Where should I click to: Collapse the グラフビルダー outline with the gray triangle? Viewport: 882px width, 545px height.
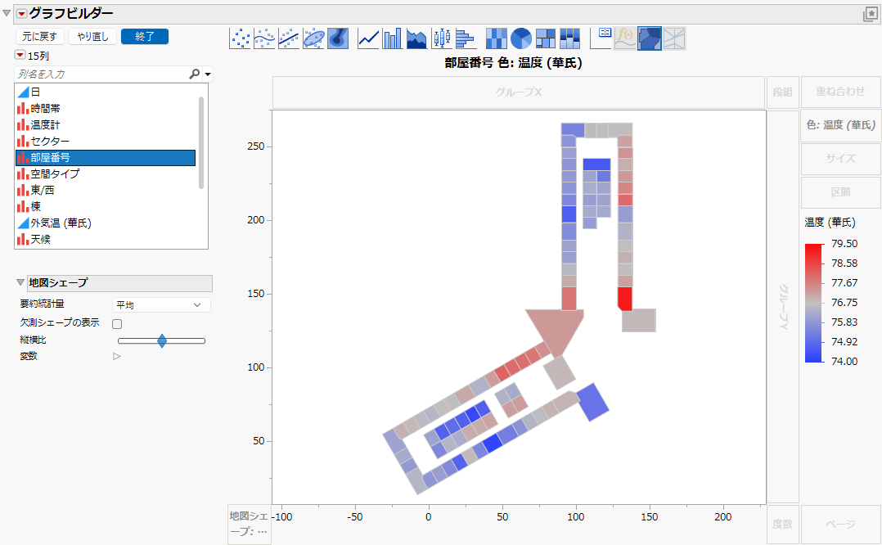pyautogui.click(x=7, y=13)
